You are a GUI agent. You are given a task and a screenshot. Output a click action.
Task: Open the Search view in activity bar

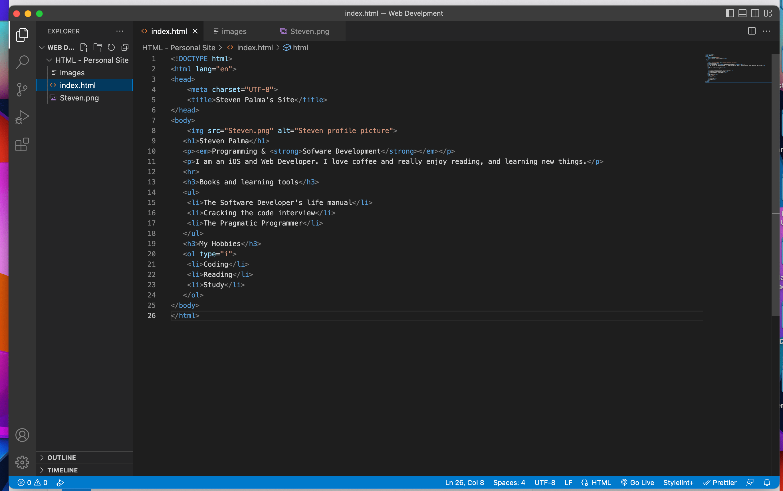[22, 62]
